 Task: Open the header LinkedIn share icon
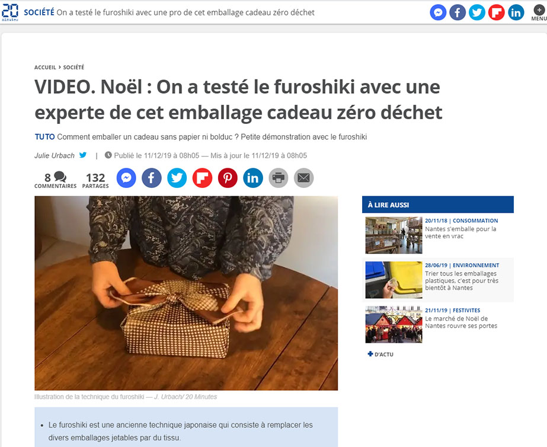[516, 12]
